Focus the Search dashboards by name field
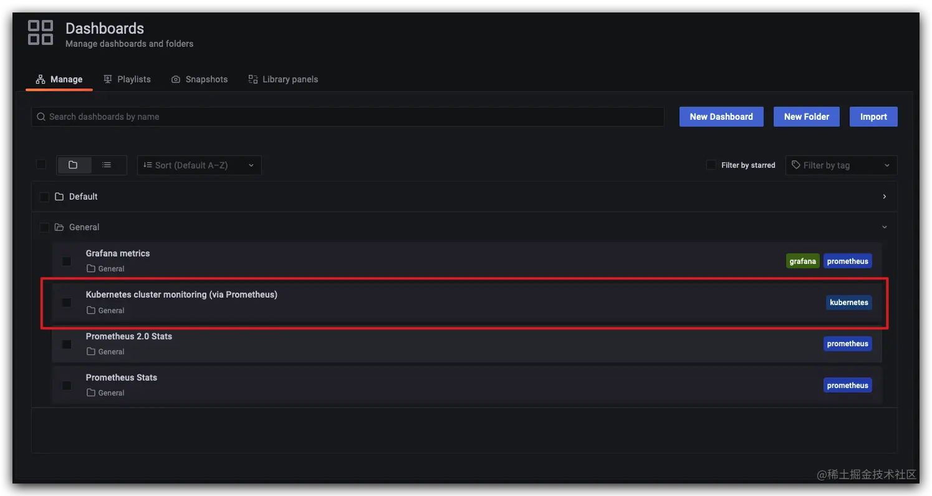This screenshot has width=932, height=496. (348, 117)
